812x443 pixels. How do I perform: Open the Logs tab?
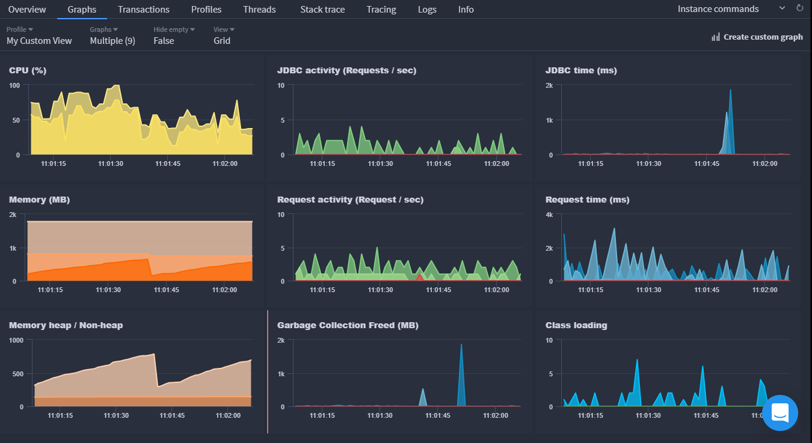pyautogui.click(x=427, y=10)
